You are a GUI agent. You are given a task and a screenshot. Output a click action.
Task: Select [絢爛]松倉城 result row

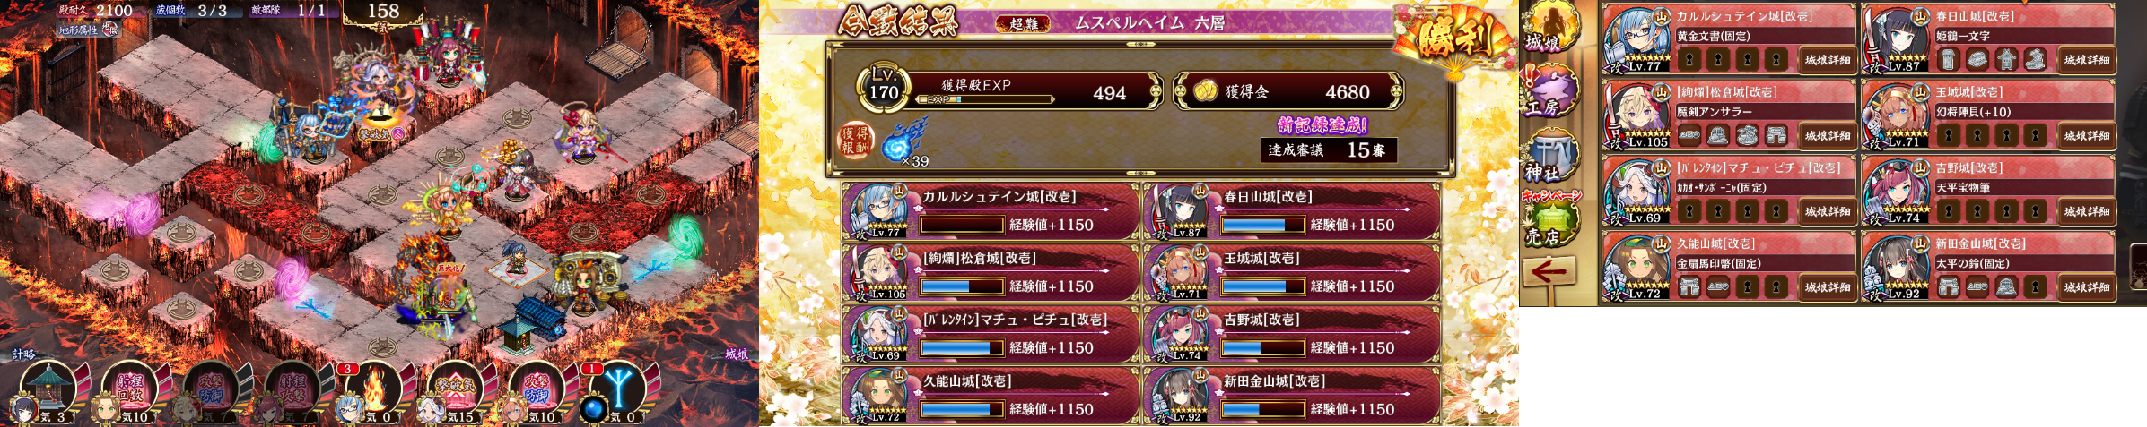991,274
